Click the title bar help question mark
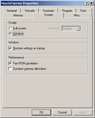 tap(87, 3)
